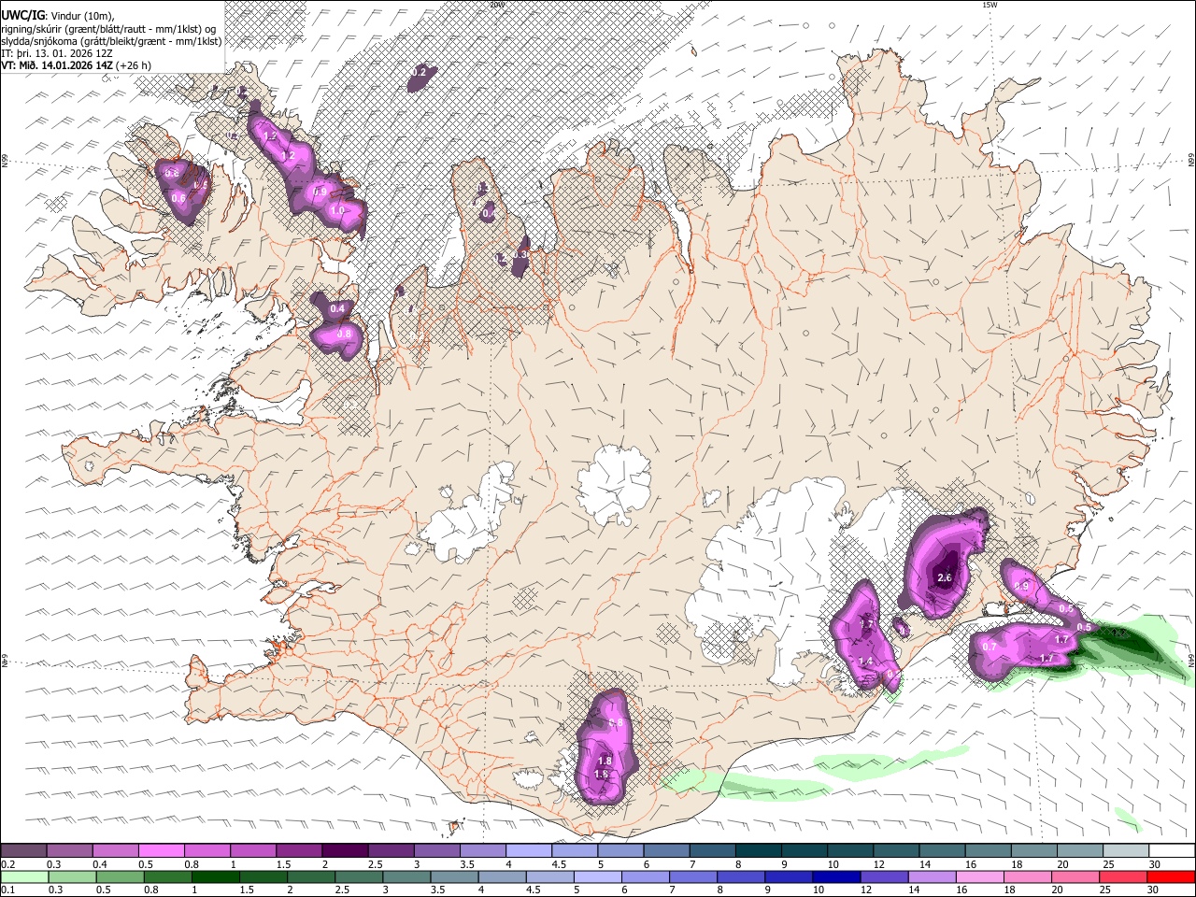1196x897 pixels.
Task: Select the bright red 30 swatch in bottom legend row
Action: point(1171,877)
